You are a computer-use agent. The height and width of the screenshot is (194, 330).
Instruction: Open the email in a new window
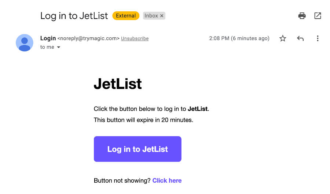(318, 16)
